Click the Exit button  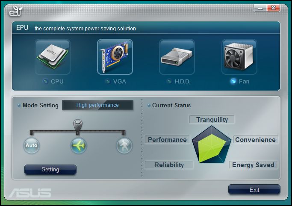[x=254, y=190]
